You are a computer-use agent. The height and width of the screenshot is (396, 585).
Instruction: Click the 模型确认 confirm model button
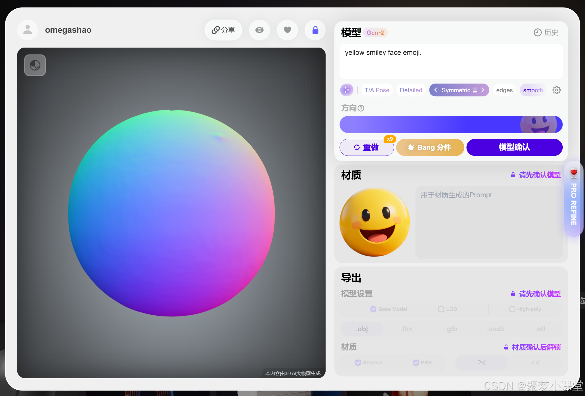pyautogui.click(x=514, y=147)
